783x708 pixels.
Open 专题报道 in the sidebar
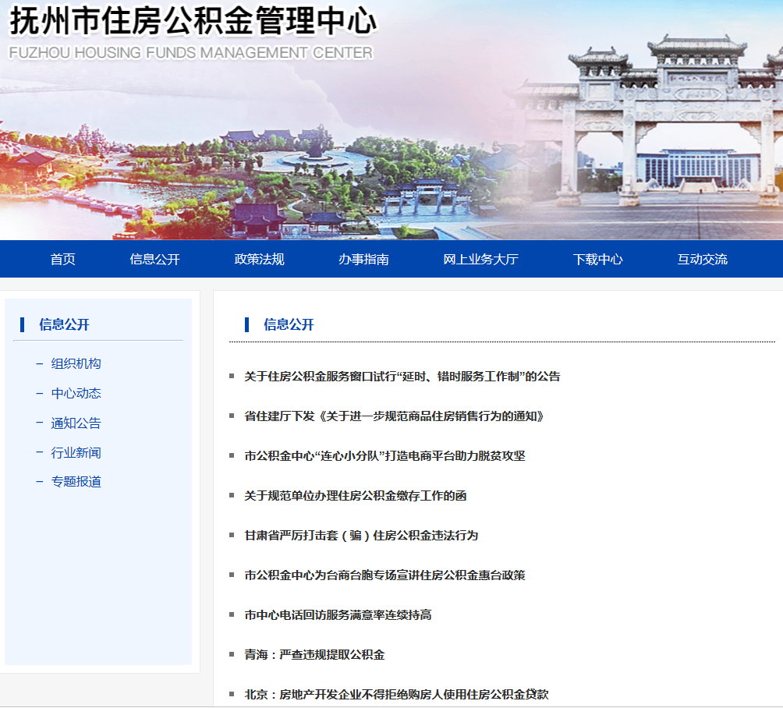click(76, 482)
